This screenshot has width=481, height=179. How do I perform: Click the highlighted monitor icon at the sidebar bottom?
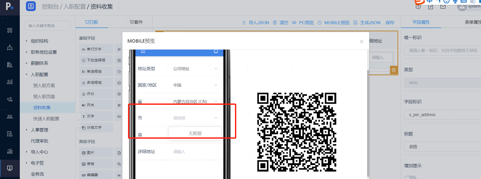pyautogui.click(x=10, y=168)
